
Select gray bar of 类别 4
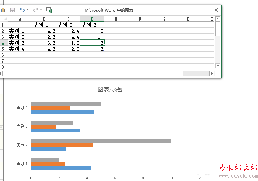pos(66,104)
